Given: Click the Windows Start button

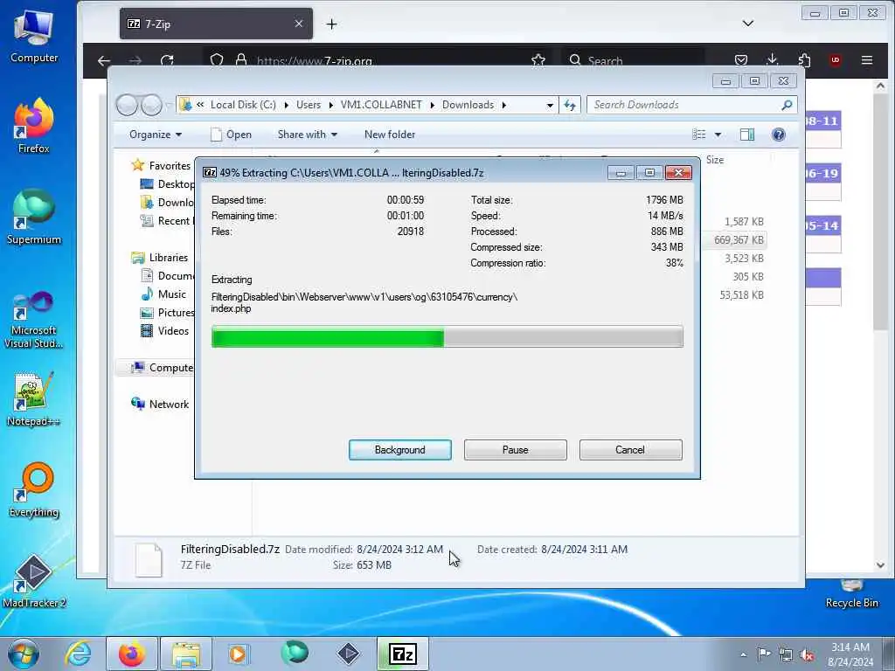Looking at the screenshot, I should point(24,654).
